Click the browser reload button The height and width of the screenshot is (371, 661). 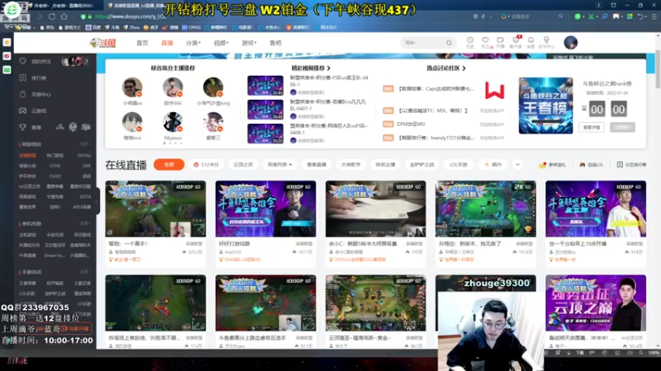tap(52, 16)
